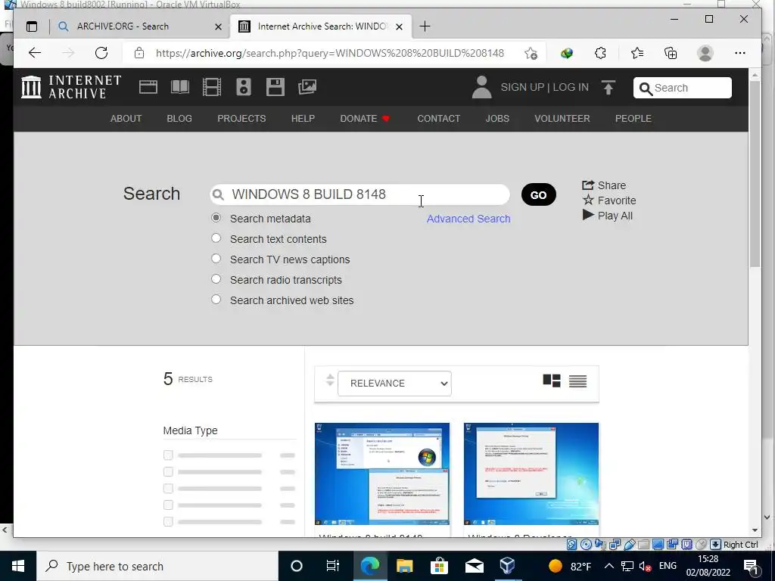Image resolution: width=775 pixels, height=581 pixels.
Task: Select Search archived web sites radio
Action: [x=216, y=300]
